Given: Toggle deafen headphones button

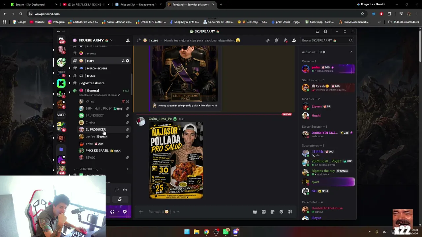Looking at the screenshot, I should (112, 212).
